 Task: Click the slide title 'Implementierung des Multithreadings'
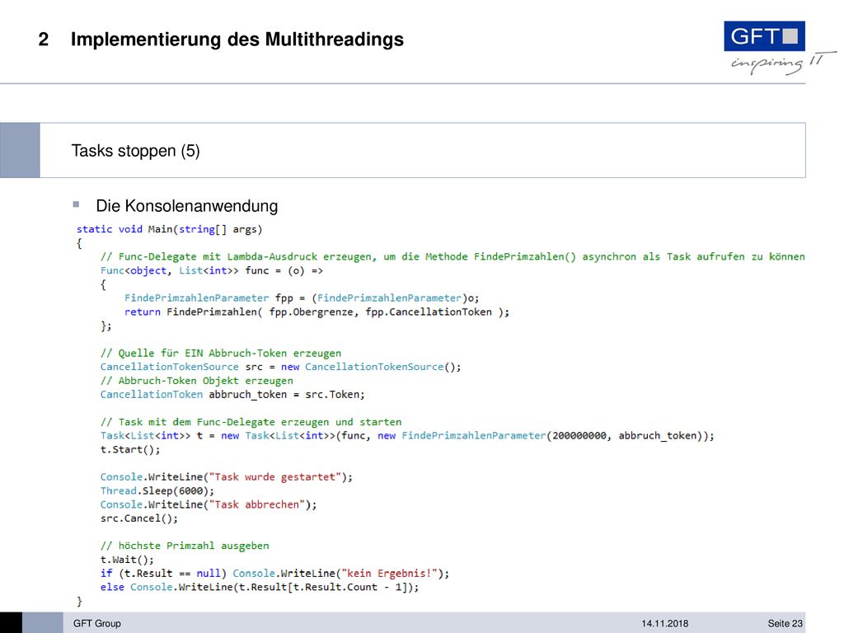tap(237, 40)
